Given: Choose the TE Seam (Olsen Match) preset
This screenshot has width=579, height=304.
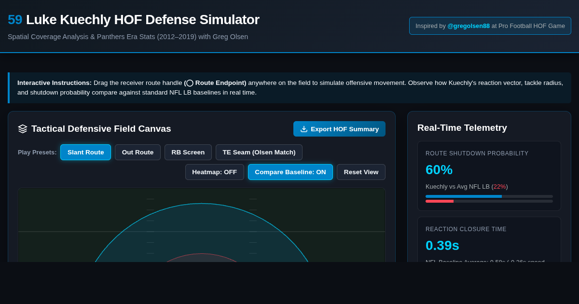Looking at the screenshot, I should (259, 152).
